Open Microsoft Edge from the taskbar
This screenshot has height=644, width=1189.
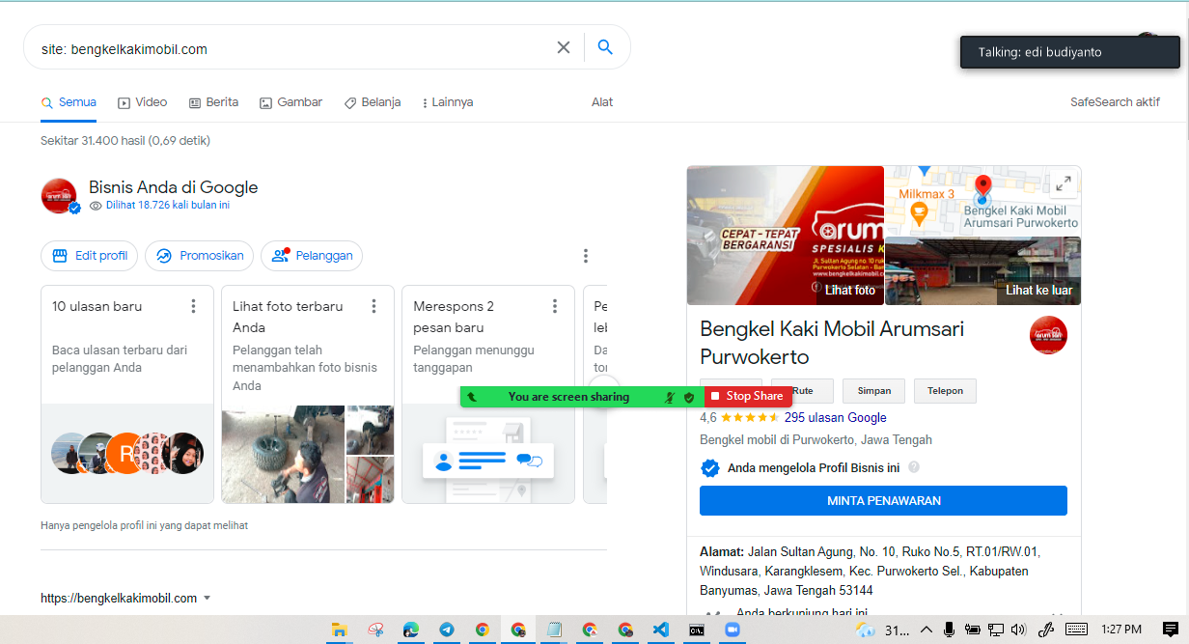point(410,630)
